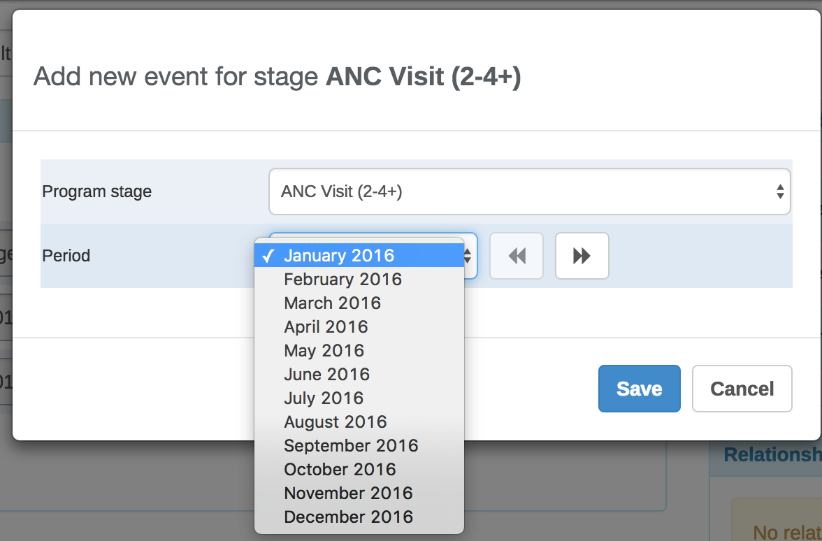822x541 pixels.
Task: Select January 2016 from period list
Action: pos(339,256)
